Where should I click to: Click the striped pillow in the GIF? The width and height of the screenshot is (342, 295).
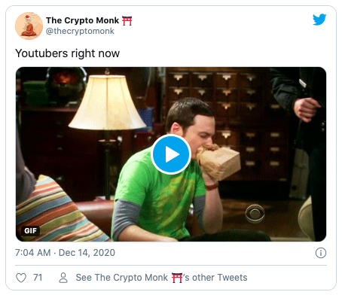[56, 211]
